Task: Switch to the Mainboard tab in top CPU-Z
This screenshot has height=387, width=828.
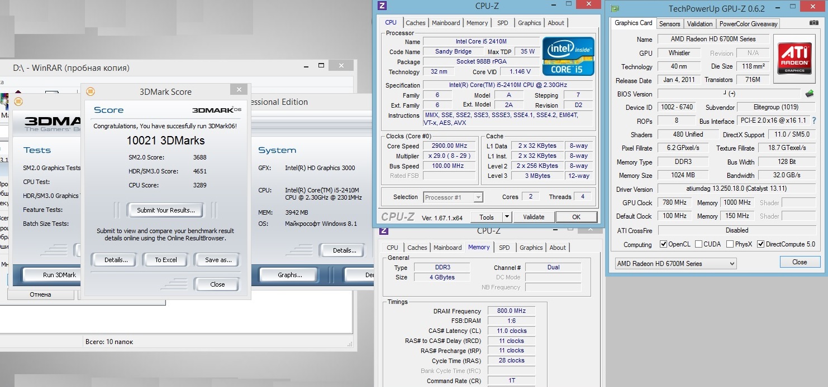Action: (x=446, y=23)
